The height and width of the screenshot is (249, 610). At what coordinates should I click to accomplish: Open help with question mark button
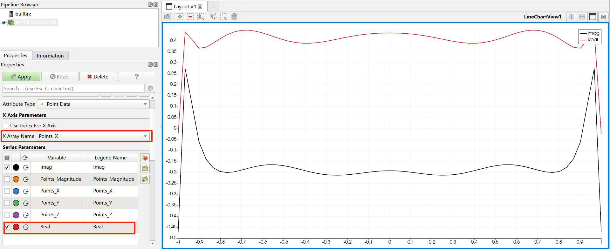137,77
